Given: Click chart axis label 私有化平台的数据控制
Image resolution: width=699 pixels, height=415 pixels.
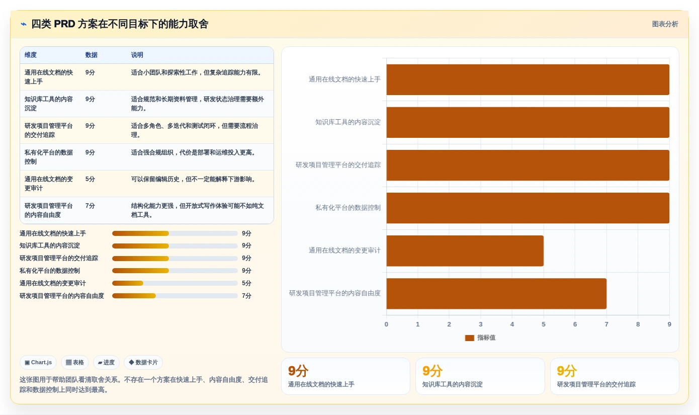Looking at the screenshot, I should click(x=348, y=208).
